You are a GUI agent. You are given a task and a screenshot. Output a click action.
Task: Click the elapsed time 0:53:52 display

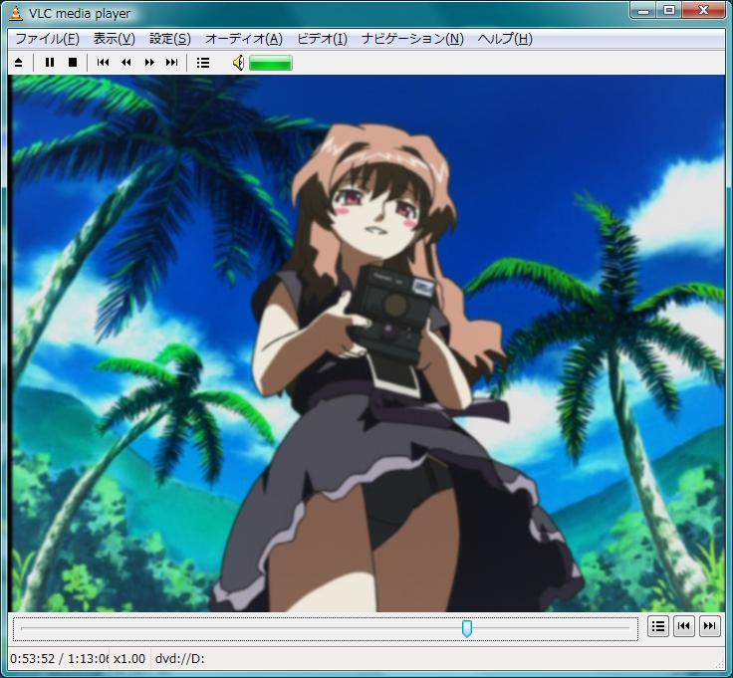tap(32, 659)
